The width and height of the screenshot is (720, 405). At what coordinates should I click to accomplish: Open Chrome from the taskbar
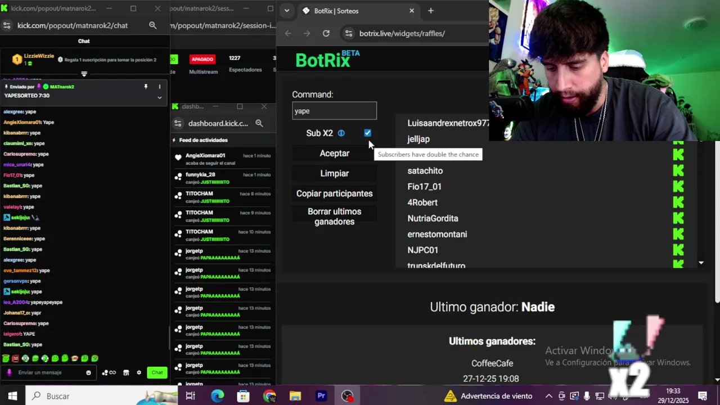tap(269, 396)
